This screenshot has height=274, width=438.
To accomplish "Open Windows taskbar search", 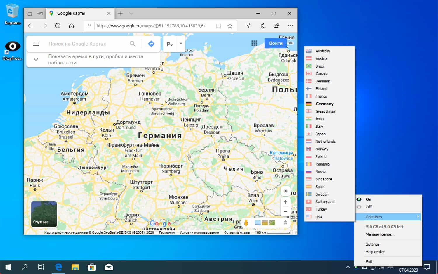I will (x=25, y=267).
